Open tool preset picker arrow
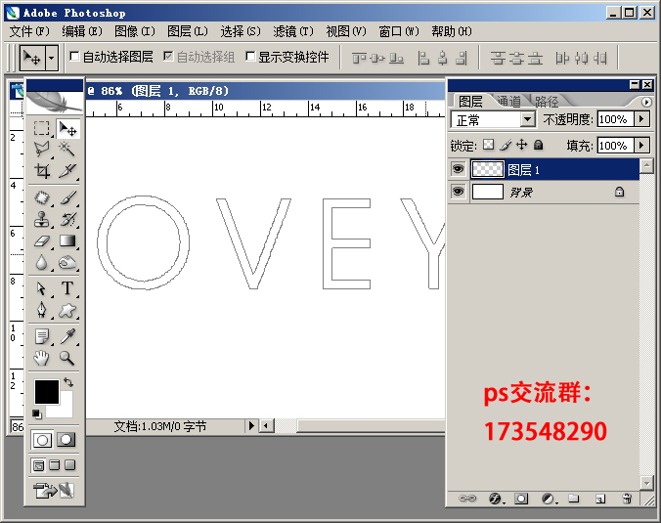Viewport: 661px width, 523px height. [52, 57]
